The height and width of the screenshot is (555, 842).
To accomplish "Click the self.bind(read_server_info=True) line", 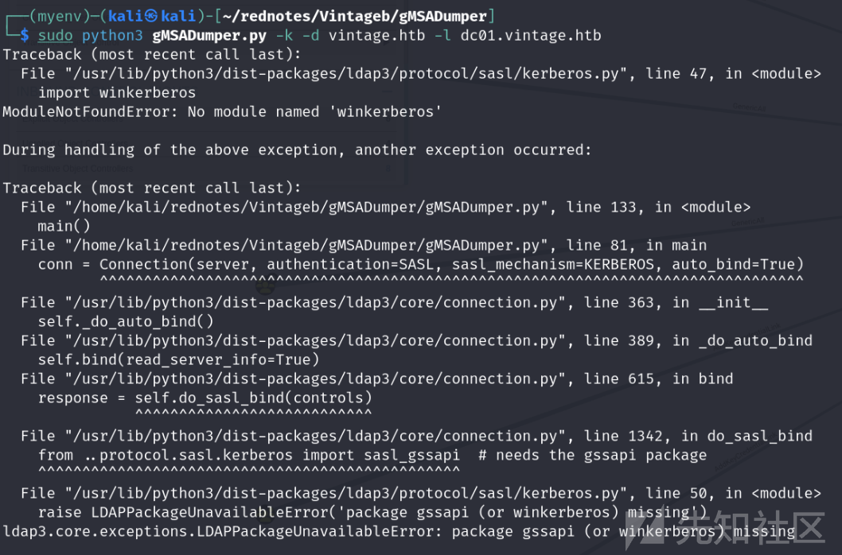I will (x=178, y=359).
